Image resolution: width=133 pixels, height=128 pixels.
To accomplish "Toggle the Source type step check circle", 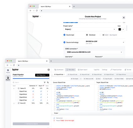I will pos(64,35).
